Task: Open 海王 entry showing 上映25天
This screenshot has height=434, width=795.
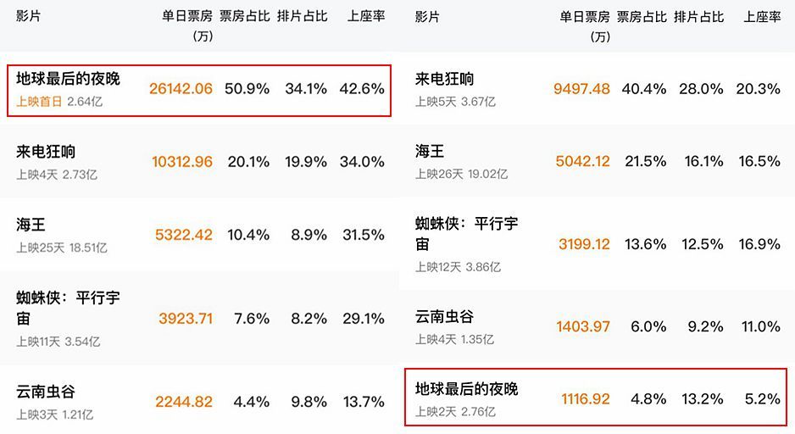Action: 31,225
